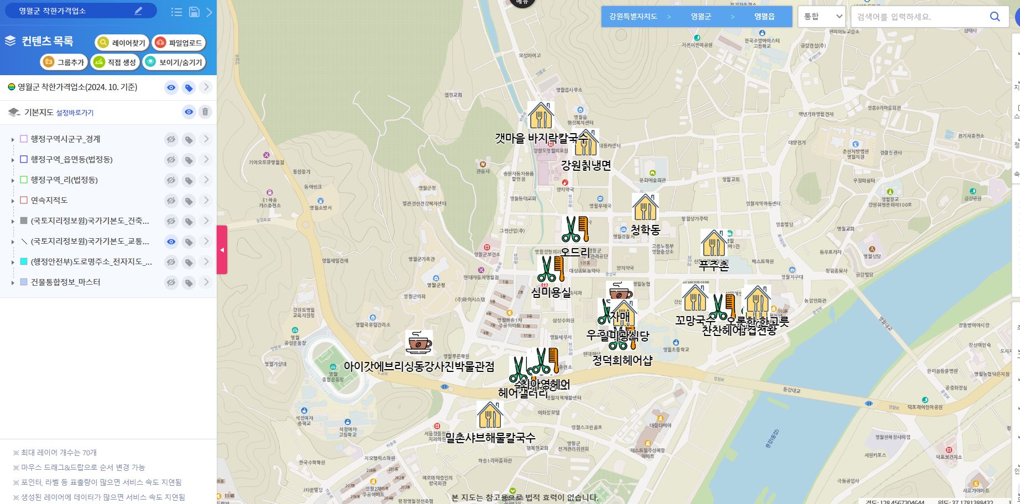Viewport: 1020px width, 504px height.
Task: Open the 설정바로가기 link
Action: (x=75, y=113)
